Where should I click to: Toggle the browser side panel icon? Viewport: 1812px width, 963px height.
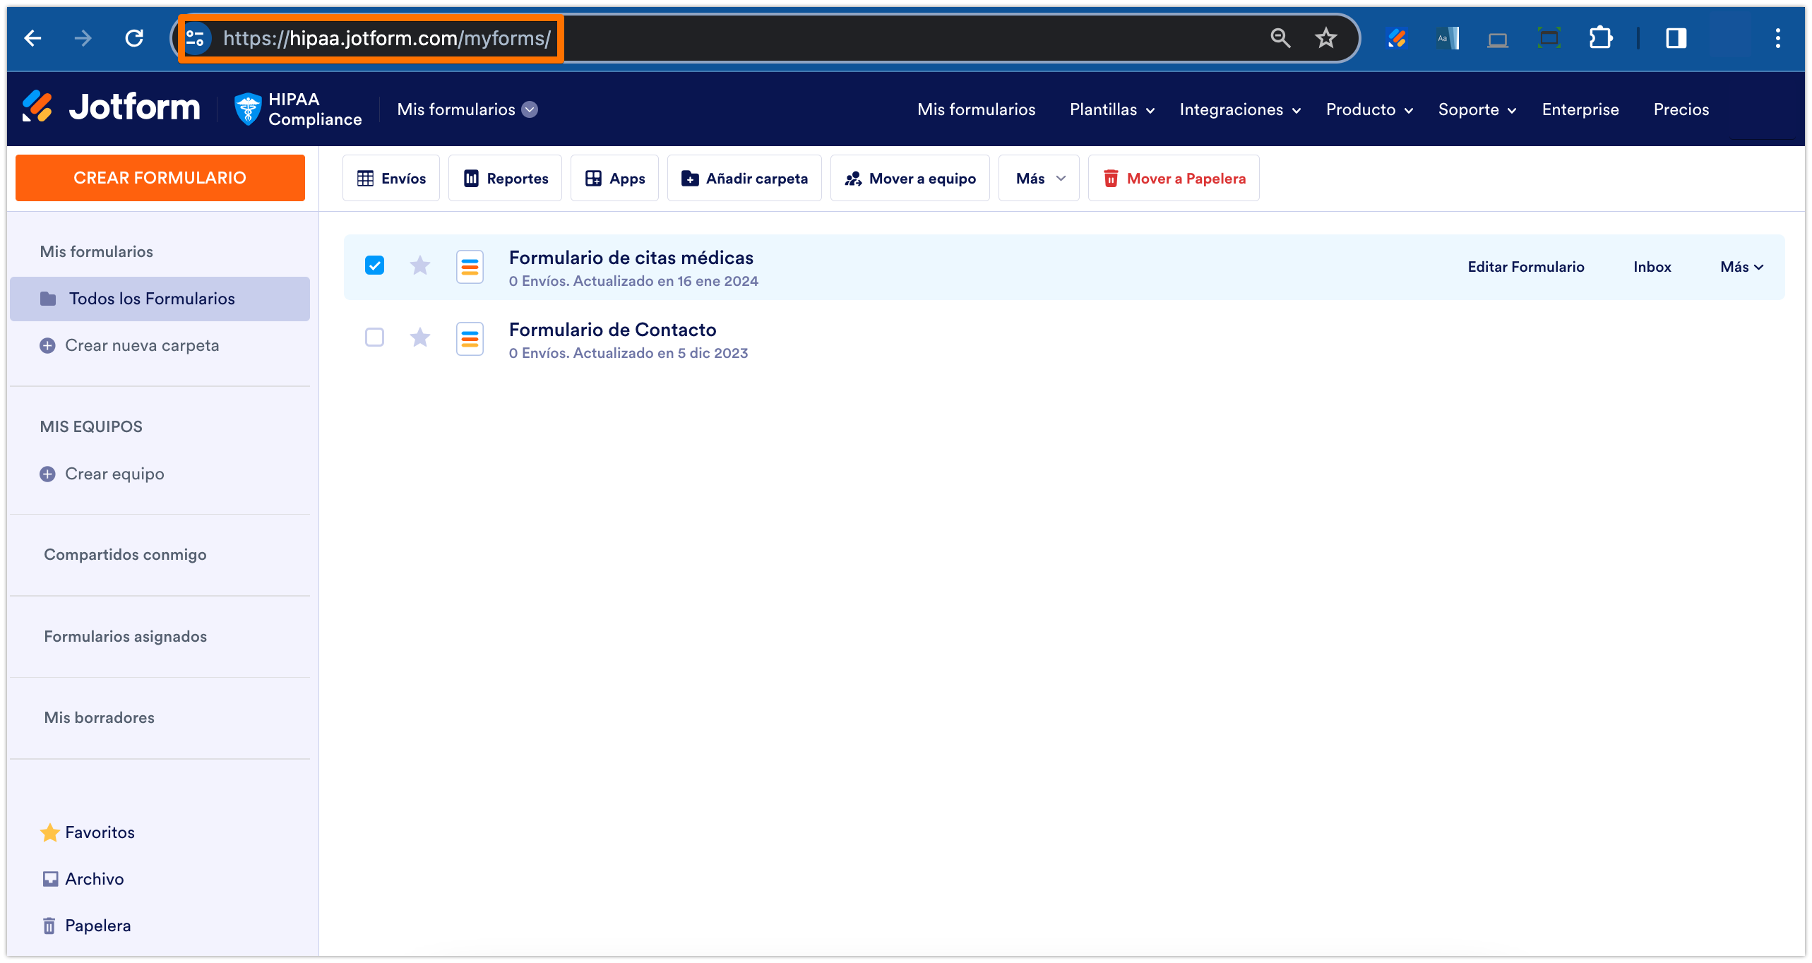click(x=1676, y=38)
